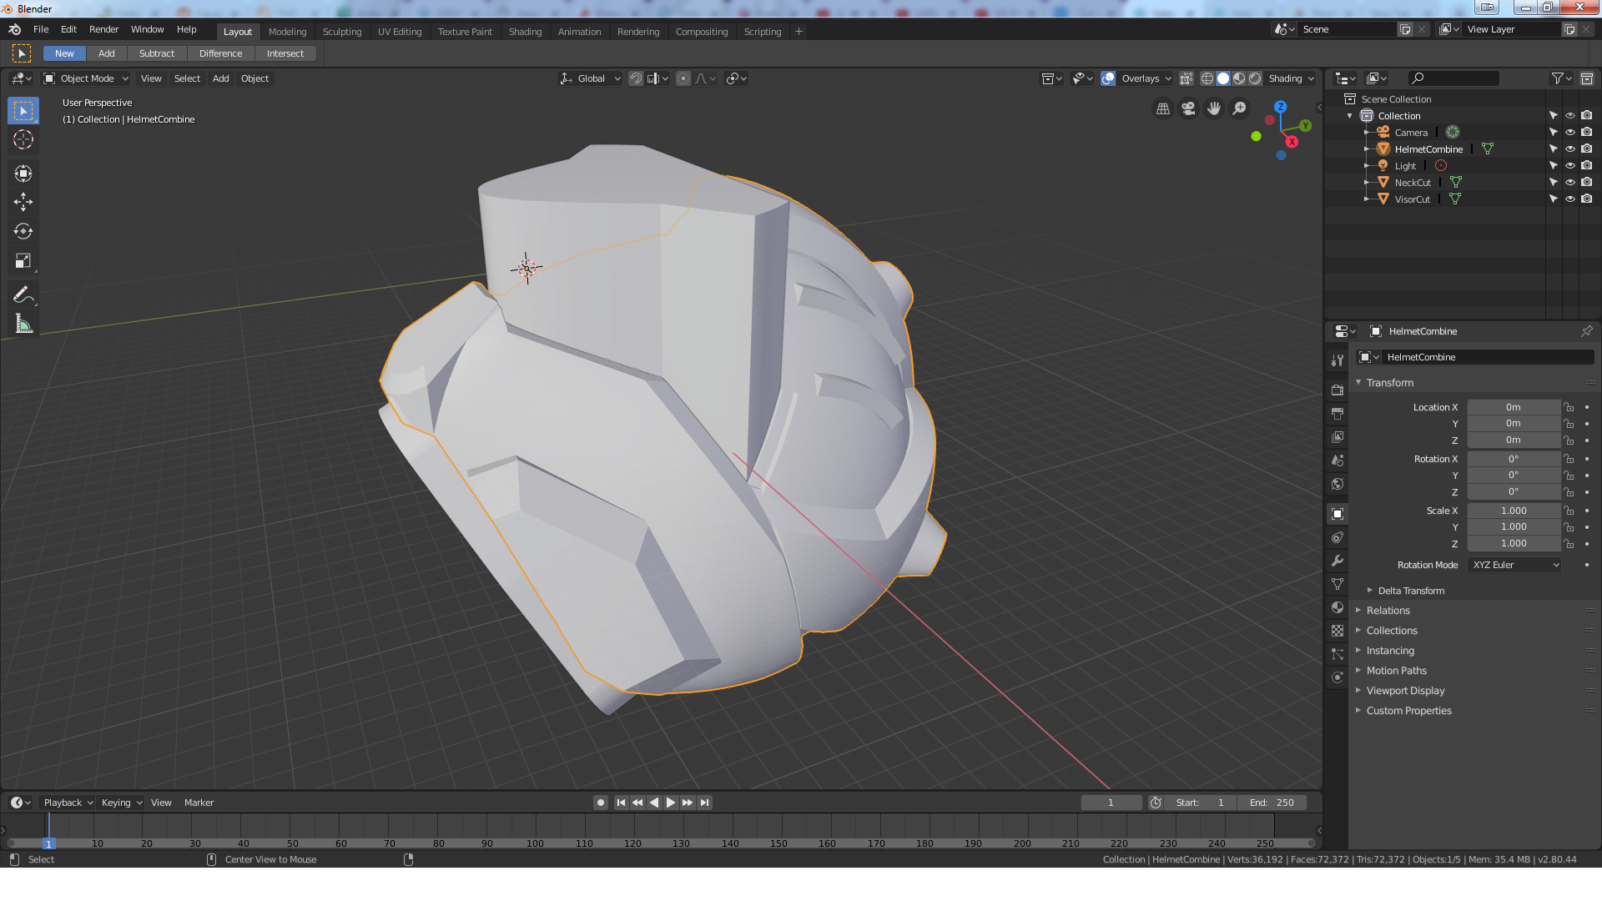Switch to the Sculpting workspace tab
The width and height of the screenshot is (1602, 901).
tap(342, 32)
